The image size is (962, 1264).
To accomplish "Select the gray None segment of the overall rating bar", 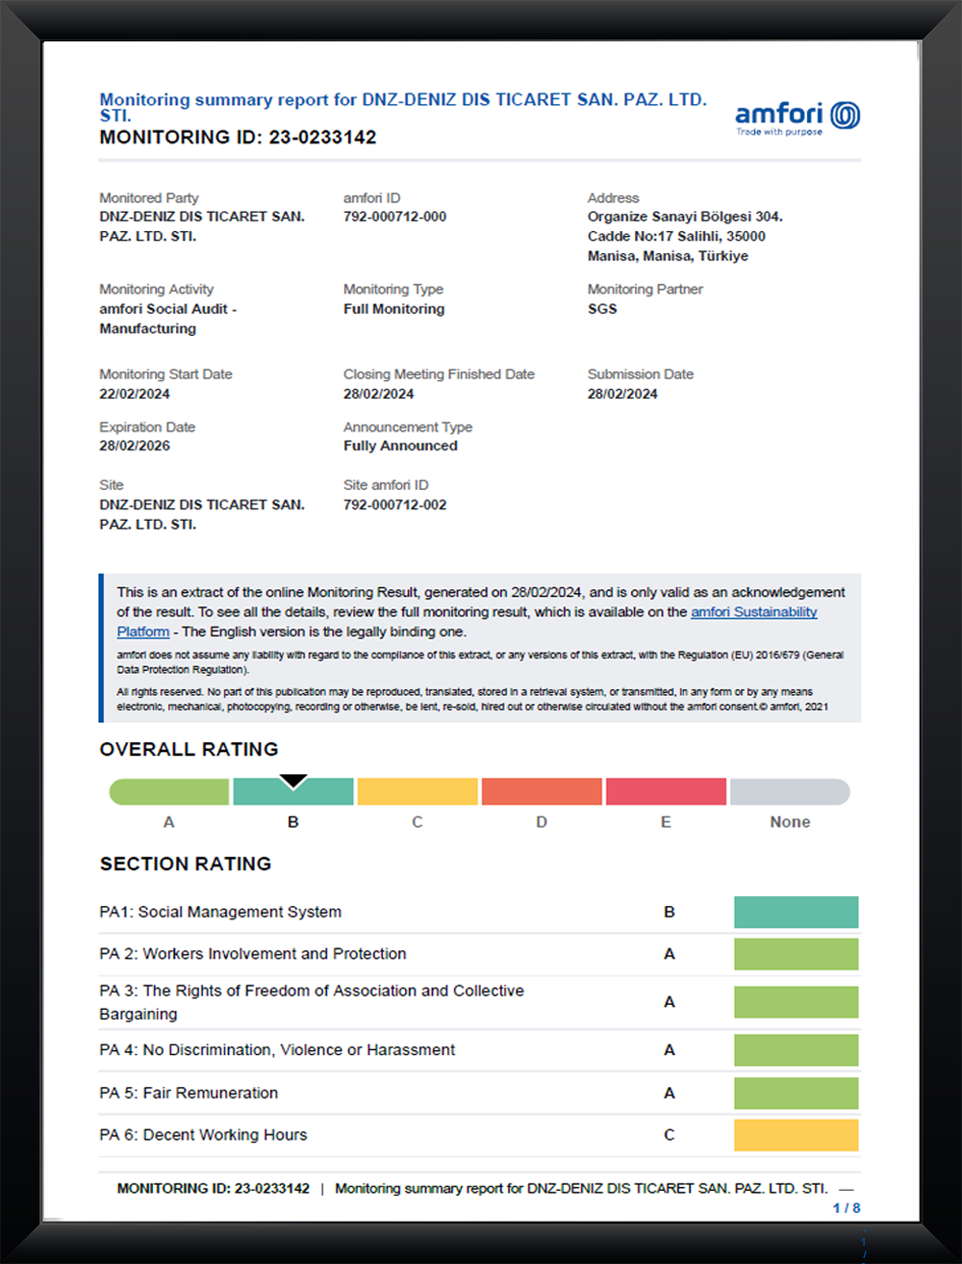I will [x=790, y=792].
